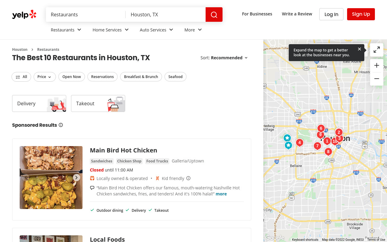The height and width of the screenshot is (242, 387).
Task: Zoom out on the map
Action: [377, 79]
